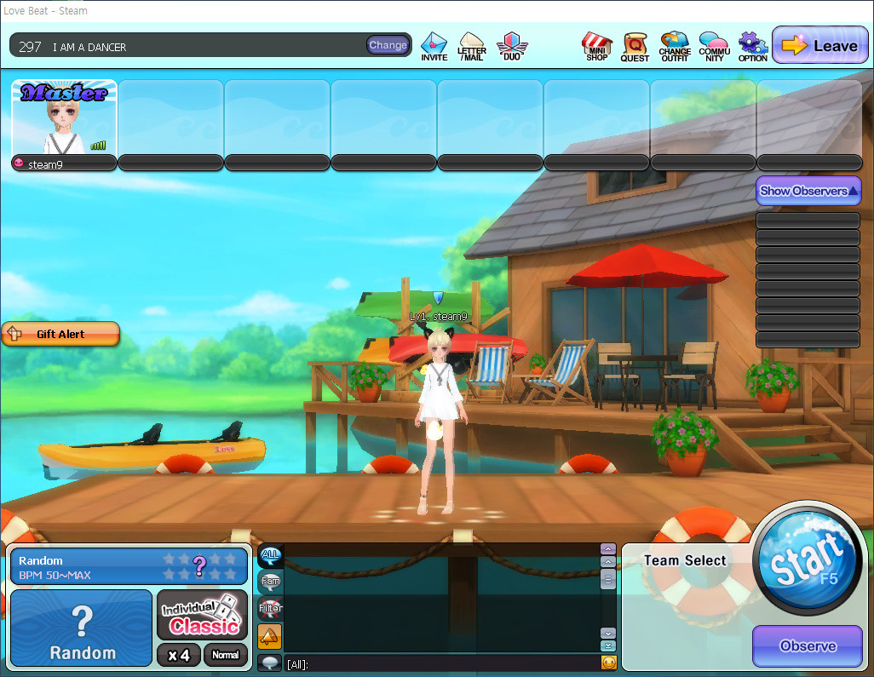Collapse the Show Observers list

tap(808, 191)
